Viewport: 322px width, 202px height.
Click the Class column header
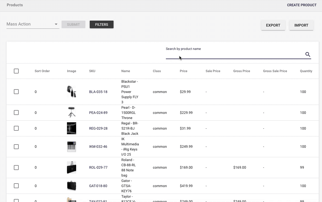[x=157, y=71]
